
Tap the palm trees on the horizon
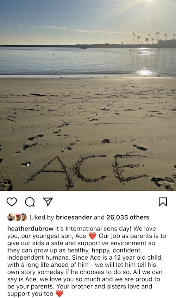[154, 38]
